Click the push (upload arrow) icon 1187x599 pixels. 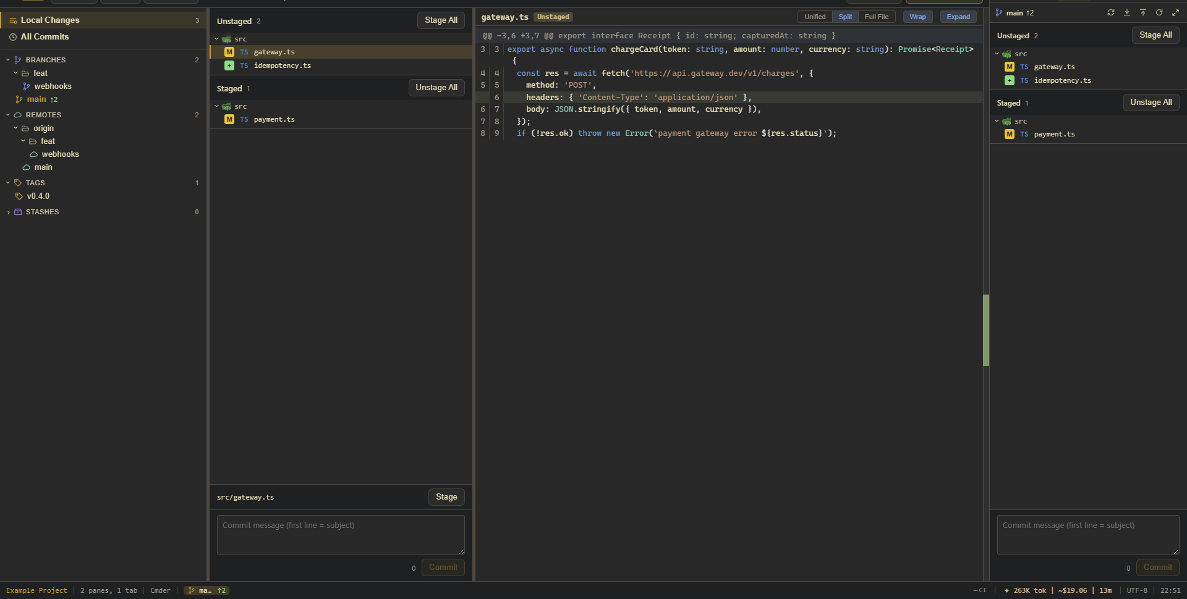(1143, 12)
